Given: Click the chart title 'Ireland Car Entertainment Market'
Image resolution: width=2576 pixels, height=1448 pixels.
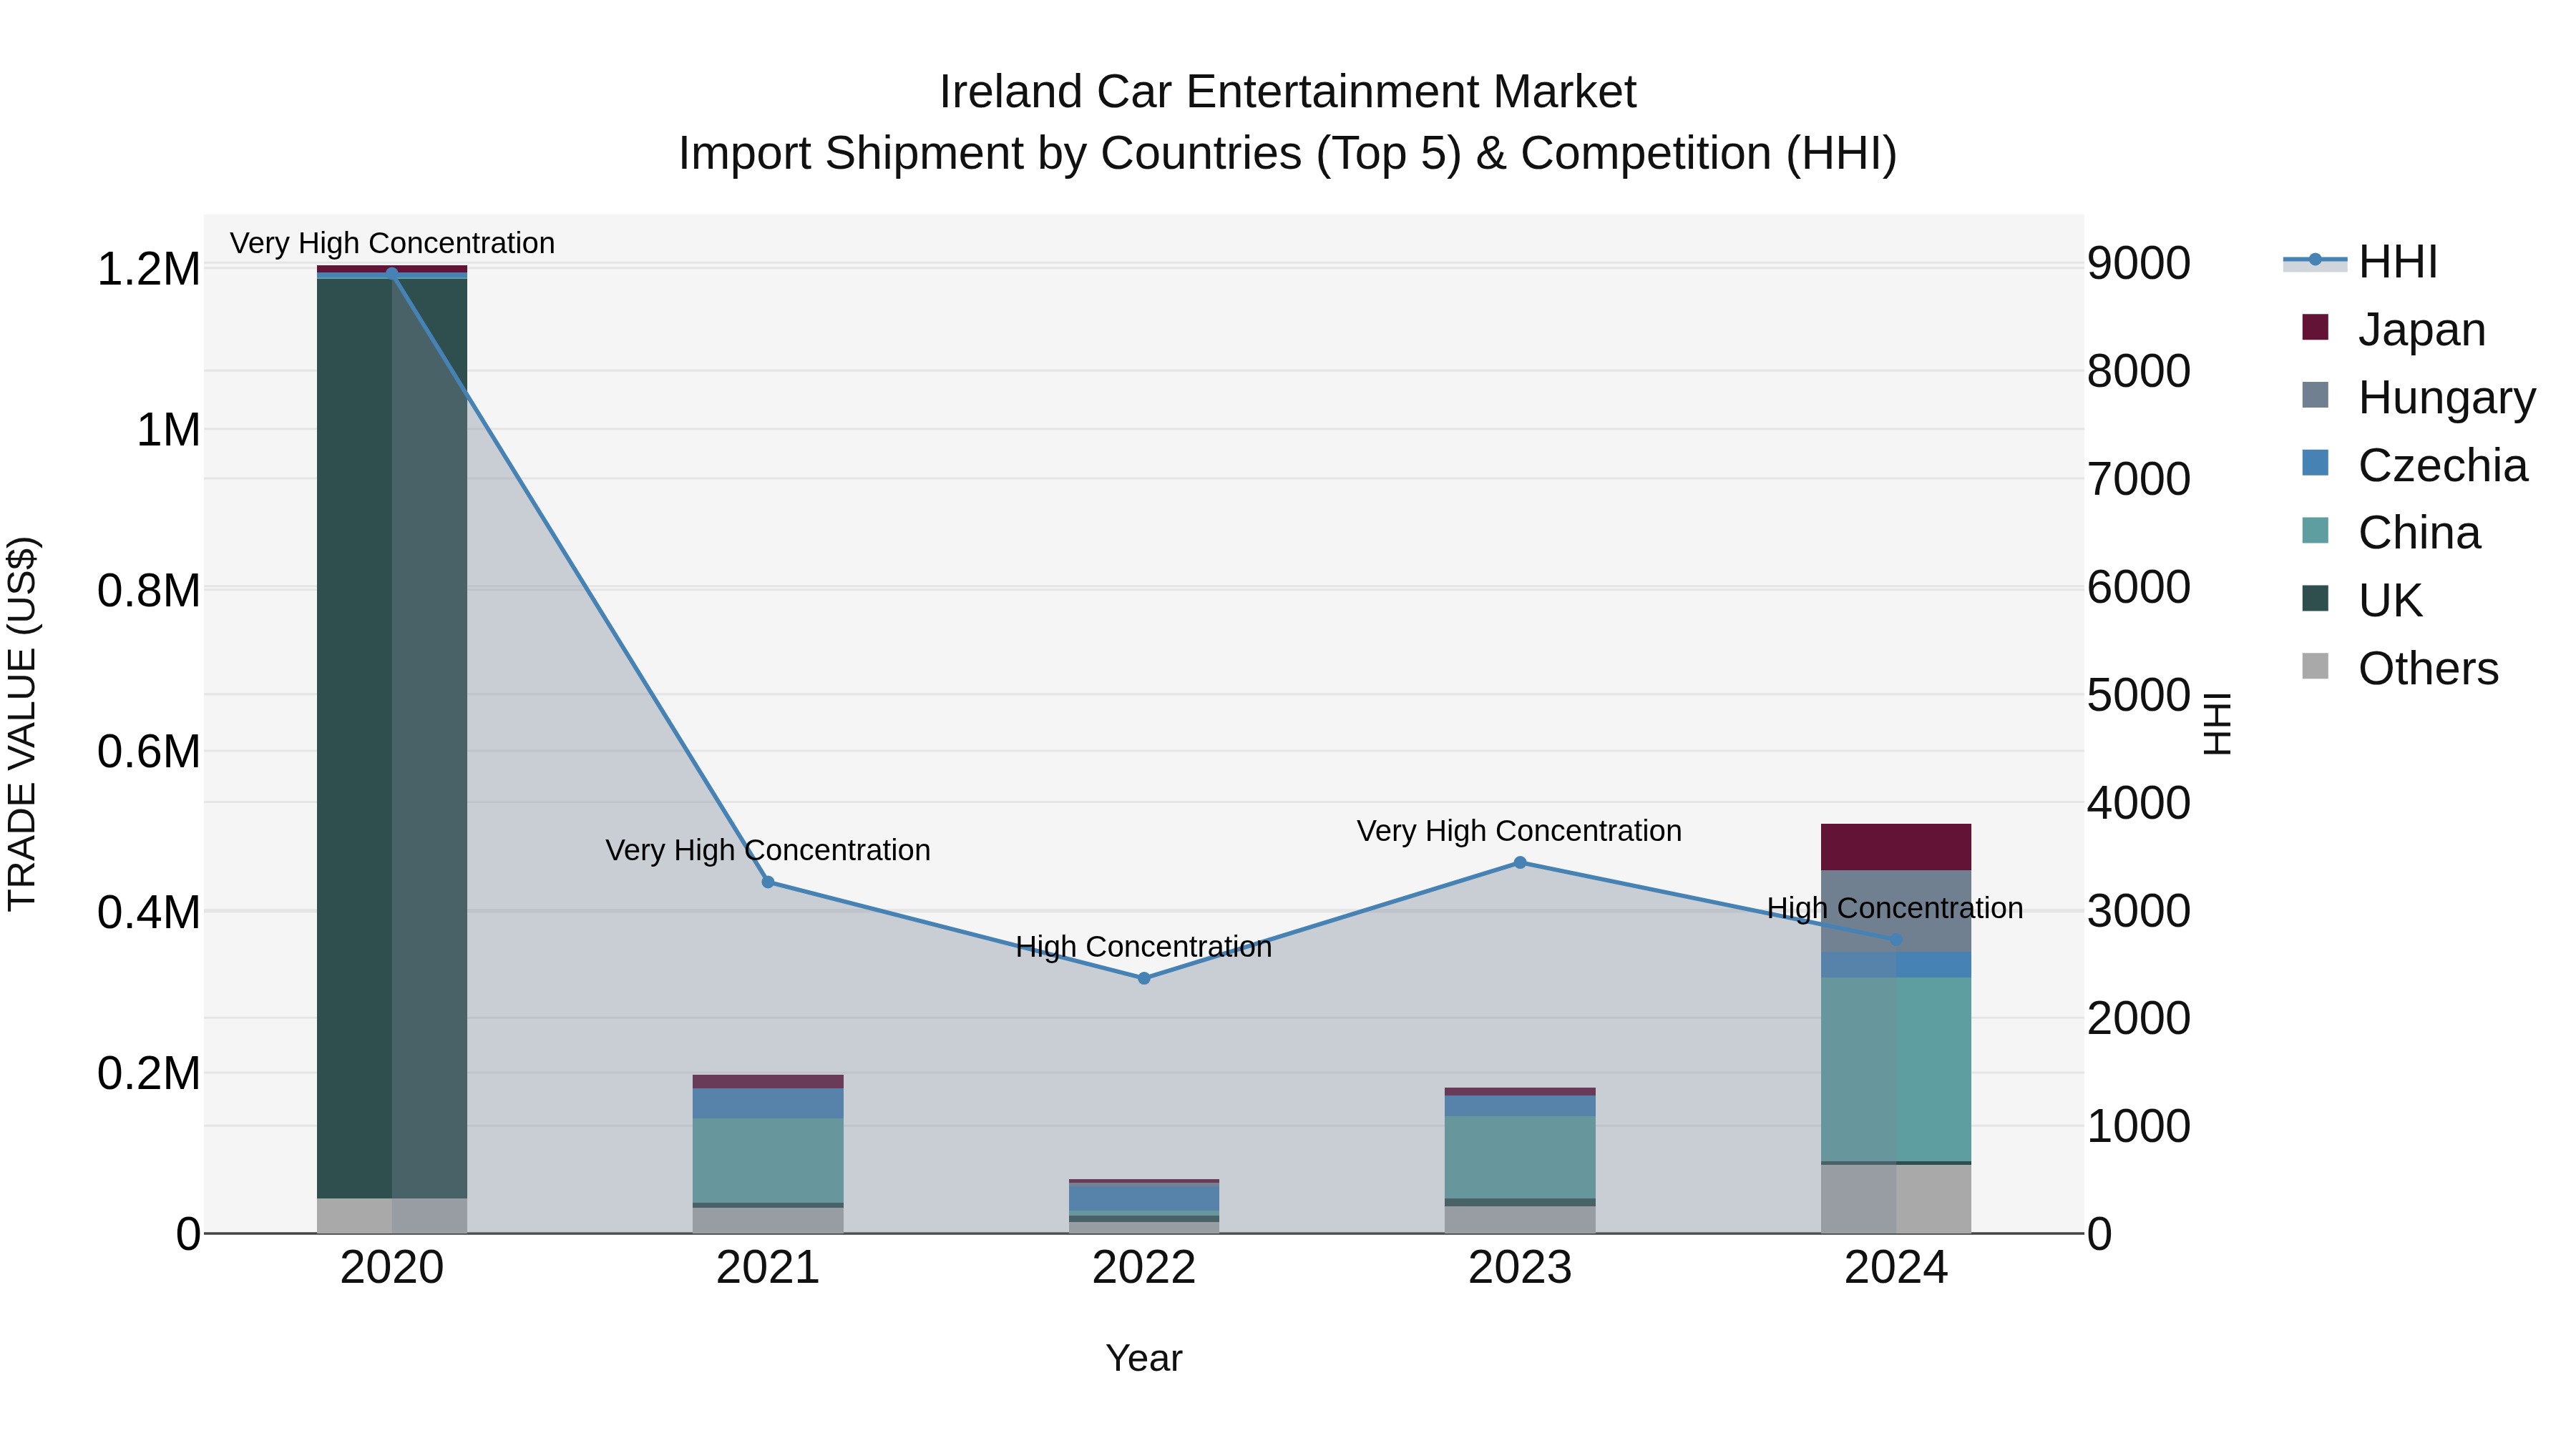Looking at the screenshot, I should pyautogui.click(x=1288, y=92).
